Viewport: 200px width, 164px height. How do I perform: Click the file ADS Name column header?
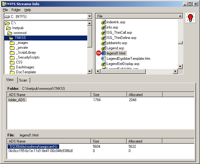tap(49, 141)
